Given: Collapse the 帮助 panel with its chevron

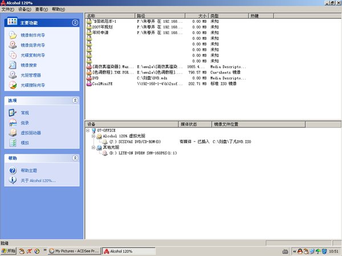Looking at the screenshot, I should (x=75, y=158).
